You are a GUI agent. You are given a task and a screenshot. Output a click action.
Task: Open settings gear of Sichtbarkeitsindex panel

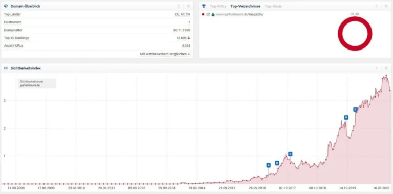[386, 68]
